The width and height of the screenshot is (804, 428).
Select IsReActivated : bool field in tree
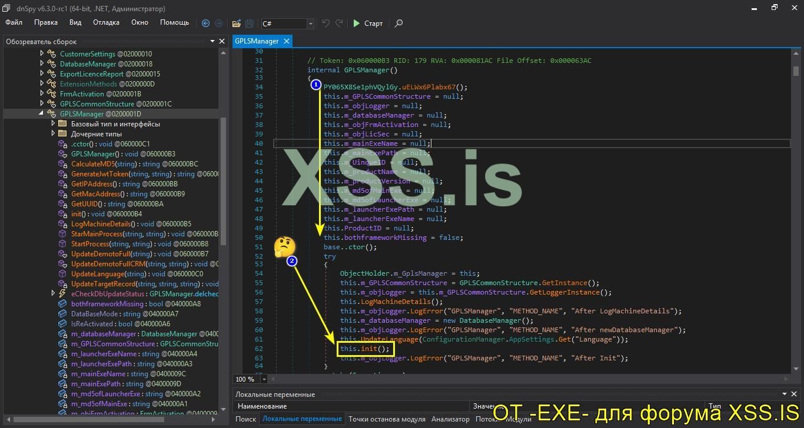(x=121, y=324)
